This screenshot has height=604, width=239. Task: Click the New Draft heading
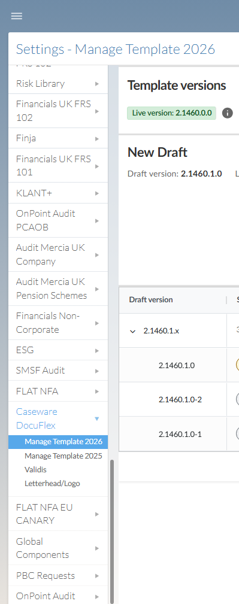click(x=158, y=153)
